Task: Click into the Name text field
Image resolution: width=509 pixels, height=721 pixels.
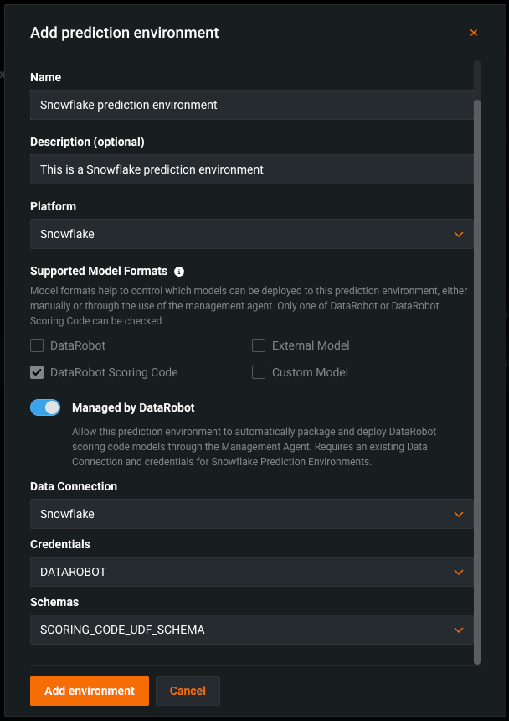Action: pos(251,105)
